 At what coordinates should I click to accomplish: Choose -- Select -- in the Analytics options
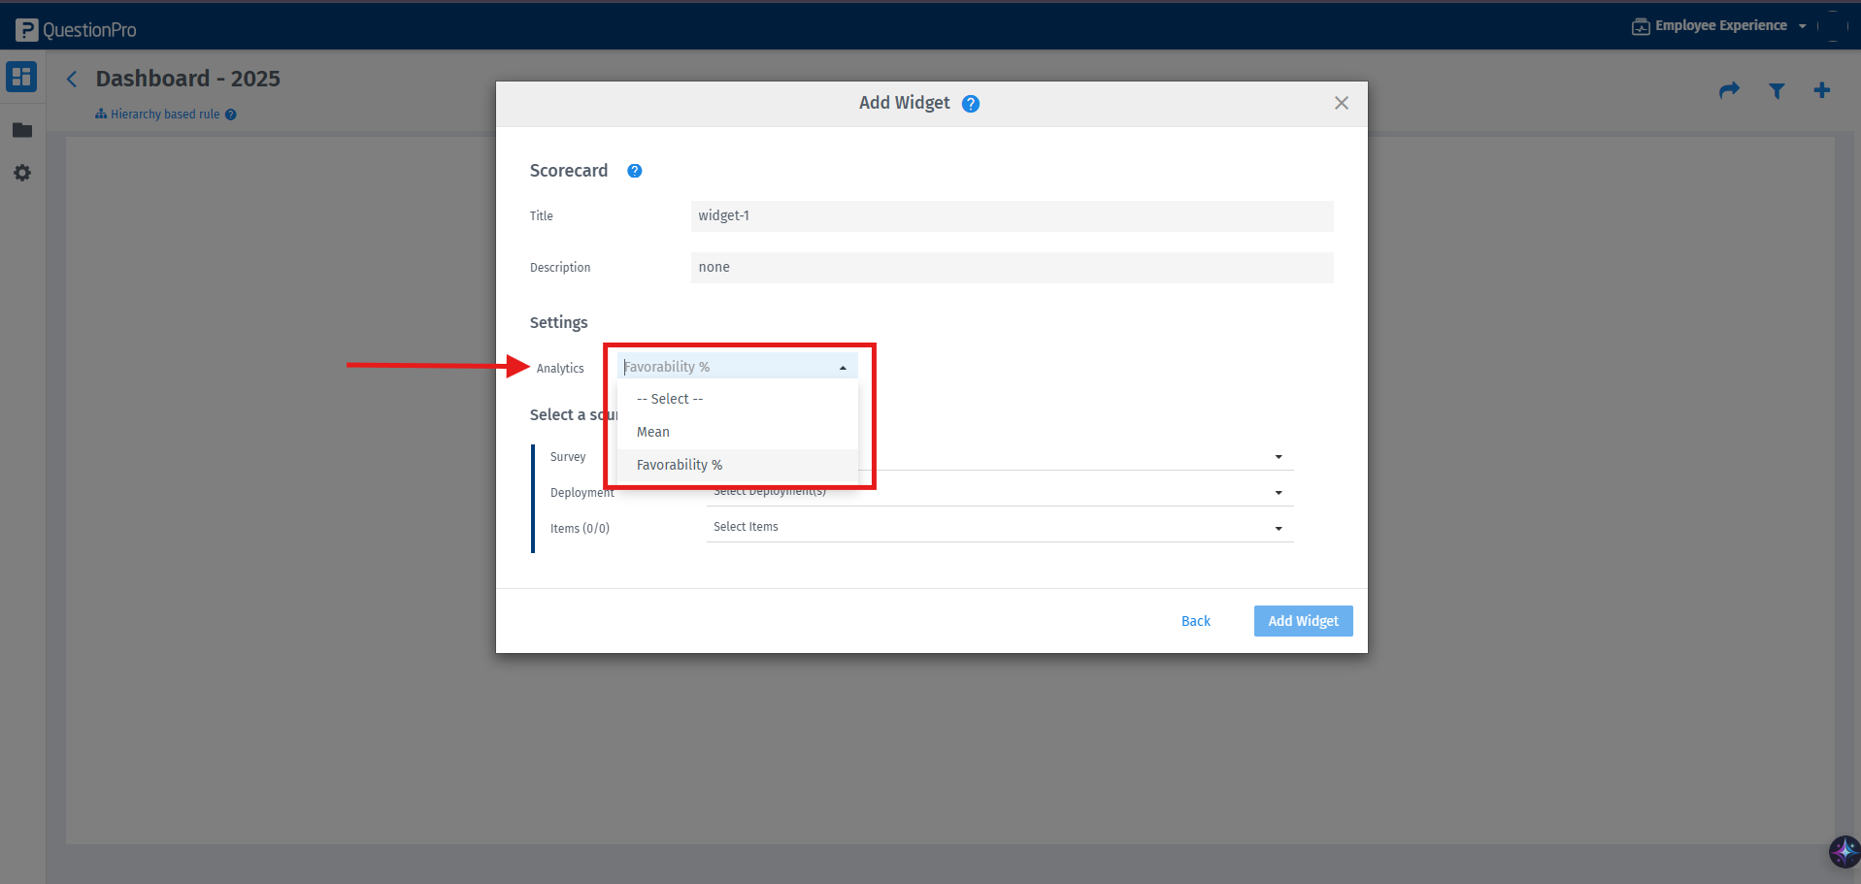click(669, 398)
